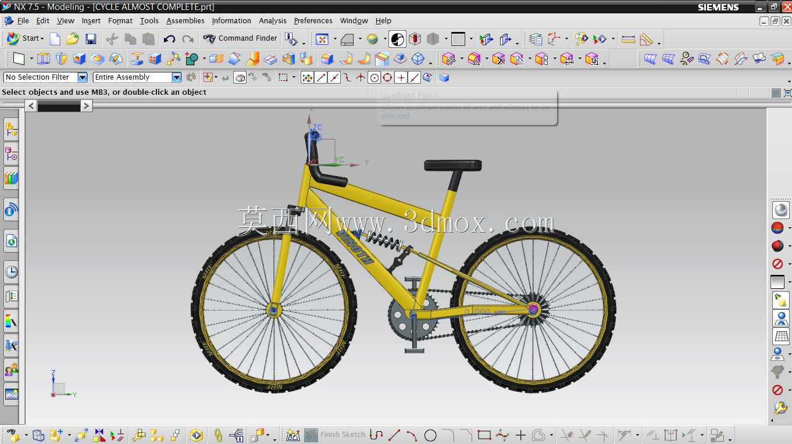Toggle the End Point snap option
Image resolution: width=792 pixels, height=444 pixels.
tap(321, 77)
